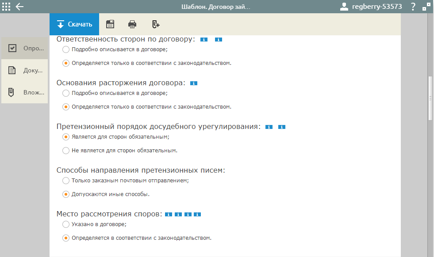
Task: Select Определяется в соответствии с законодательством for споров
Action: [66, 238]
